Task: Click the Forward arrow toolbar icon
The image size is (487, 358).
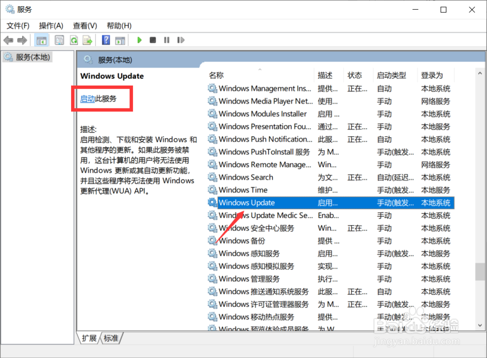Action: tap(22, 40)
